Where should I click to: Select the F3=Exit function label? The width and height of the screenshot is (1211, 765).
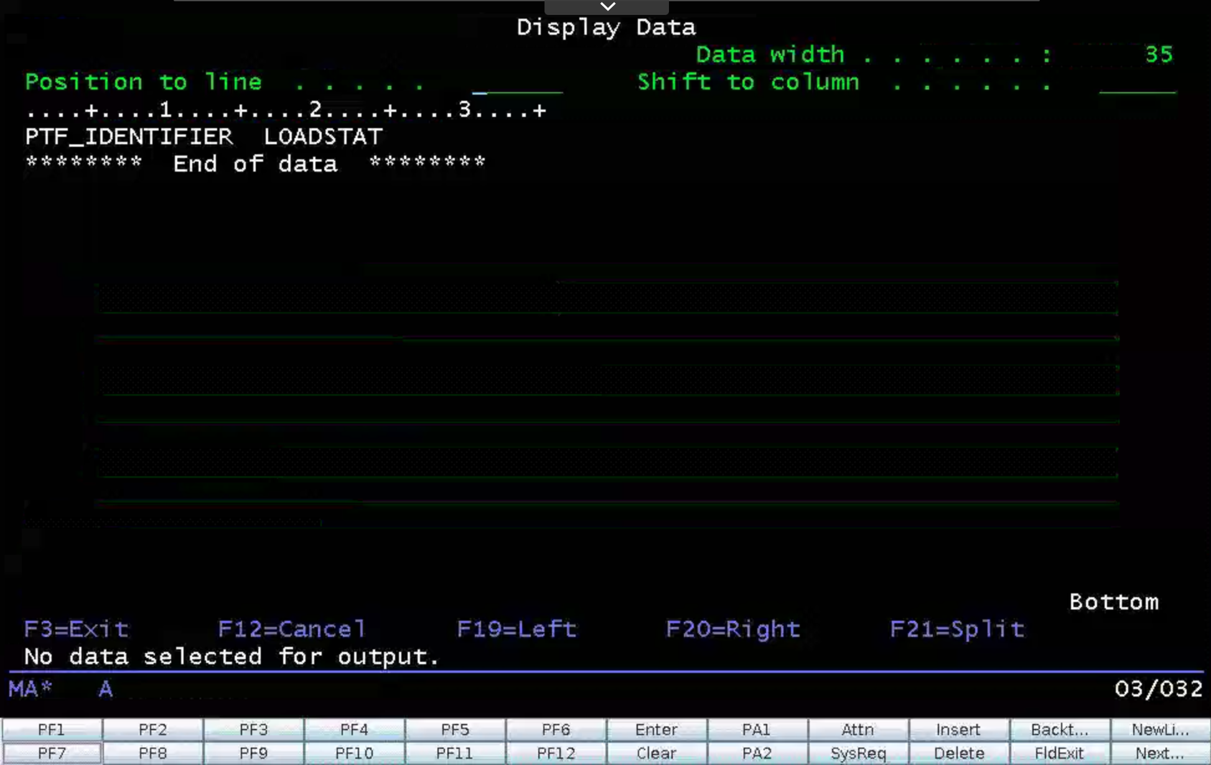pyautogui.click(x=77, y=629)
